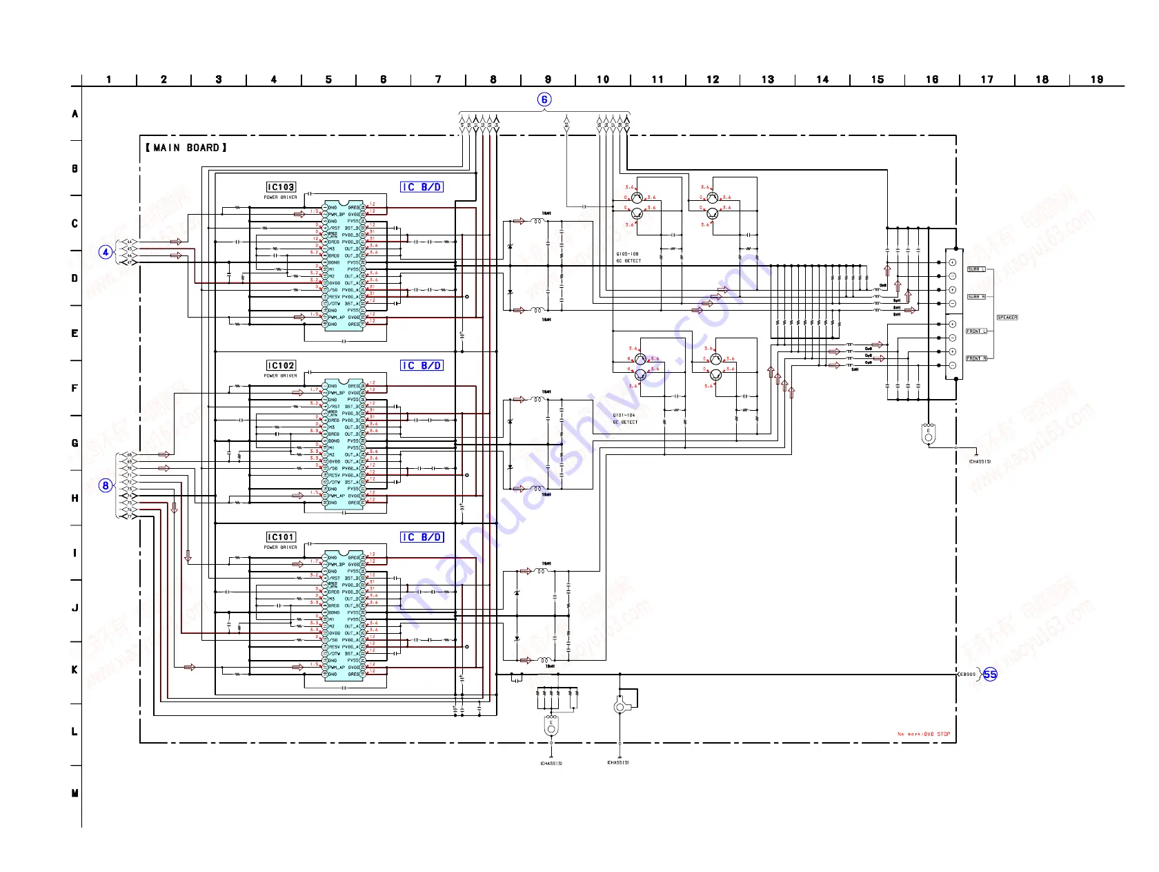Click the SPEAKER label

pyautogui.click(x=1007, y=318)
